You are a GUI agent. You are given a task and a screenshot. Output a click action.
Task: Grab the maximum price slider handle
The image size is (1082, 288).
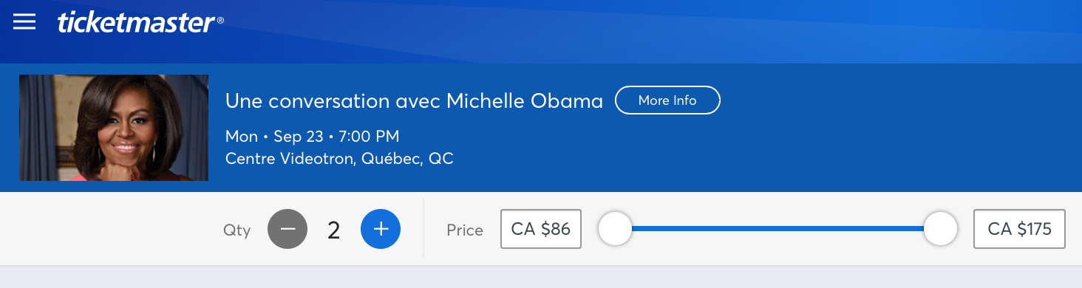point(940,229)
